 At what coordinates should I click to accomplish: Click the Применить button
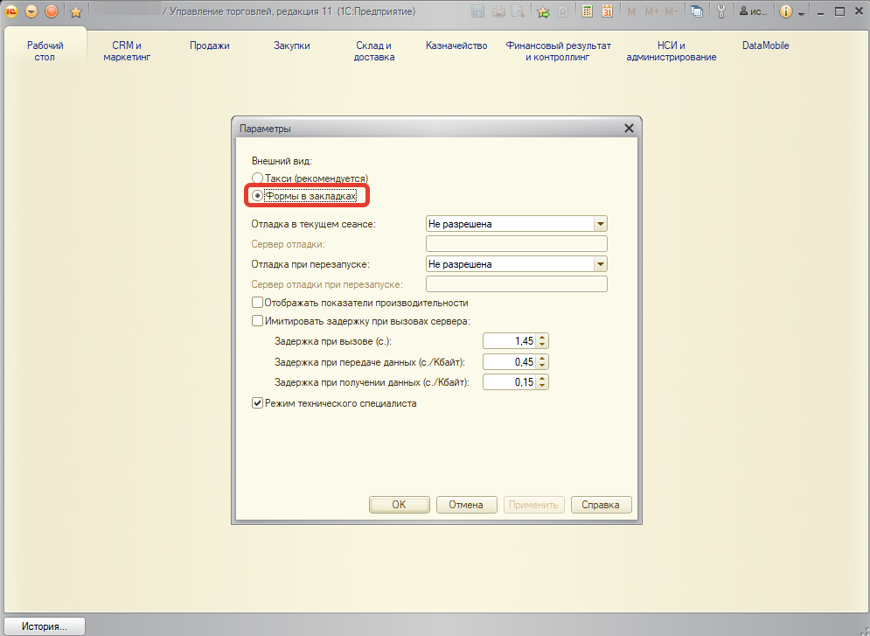pyautogui.click(x=533, y=505)
